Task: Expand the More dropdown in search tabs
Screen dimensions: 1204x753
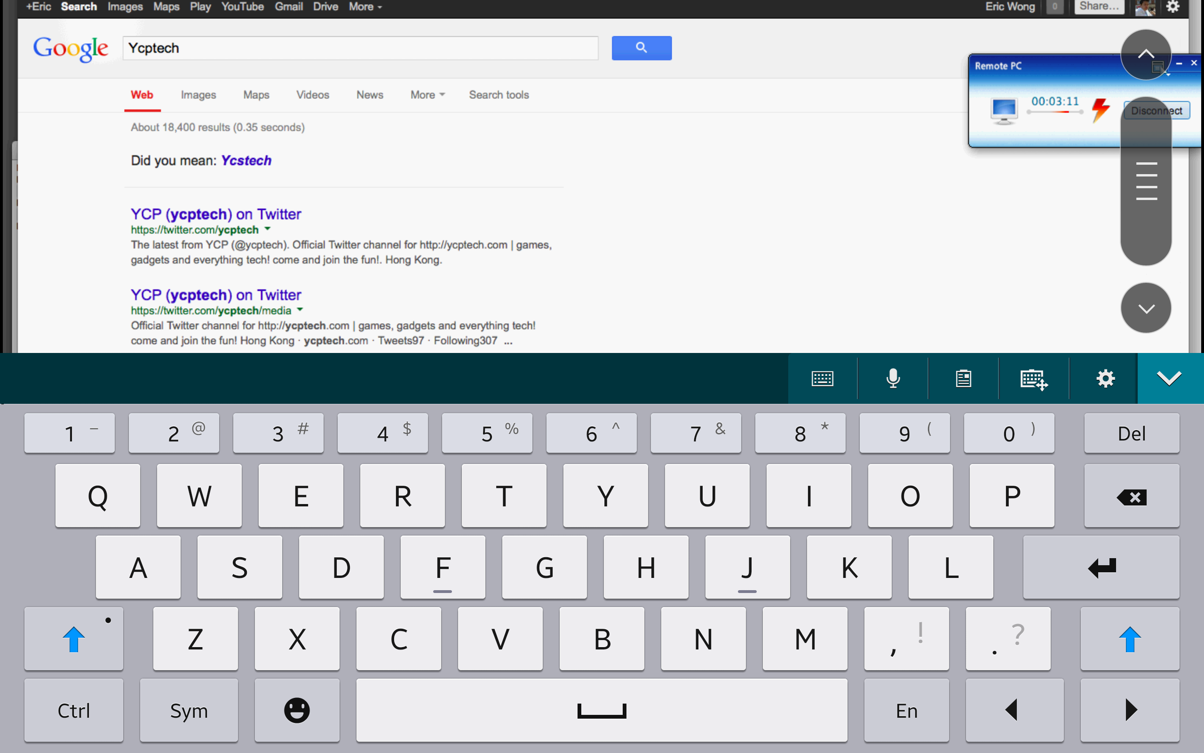Action: 428,95
